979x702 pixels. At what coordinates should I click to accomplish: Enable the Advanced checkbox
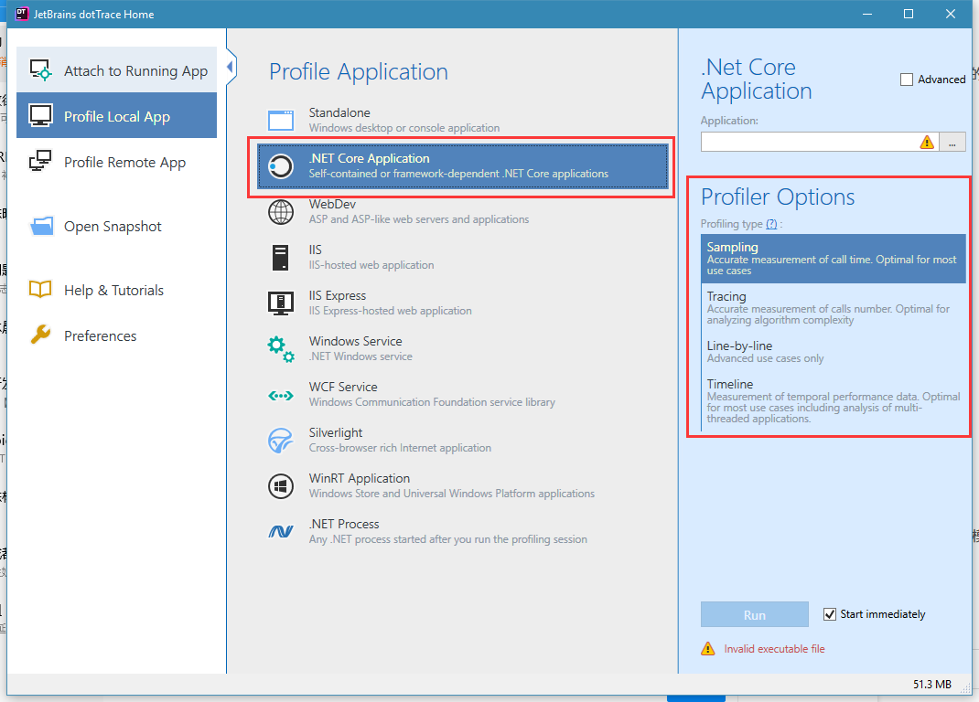(x=907, y=80)
